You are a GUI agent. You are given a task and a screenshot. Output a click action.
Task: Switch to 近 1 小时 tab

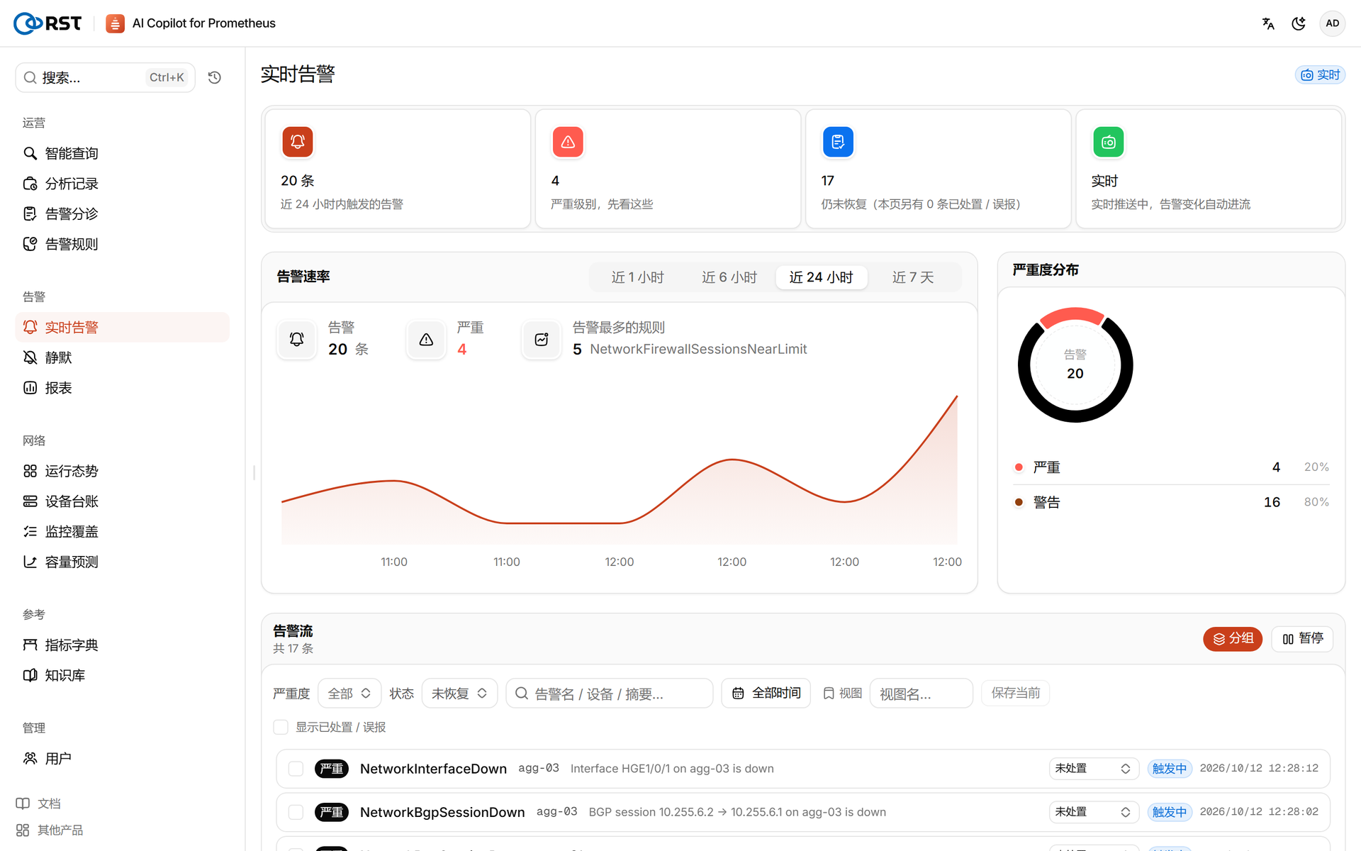click(x=637, y=277)
